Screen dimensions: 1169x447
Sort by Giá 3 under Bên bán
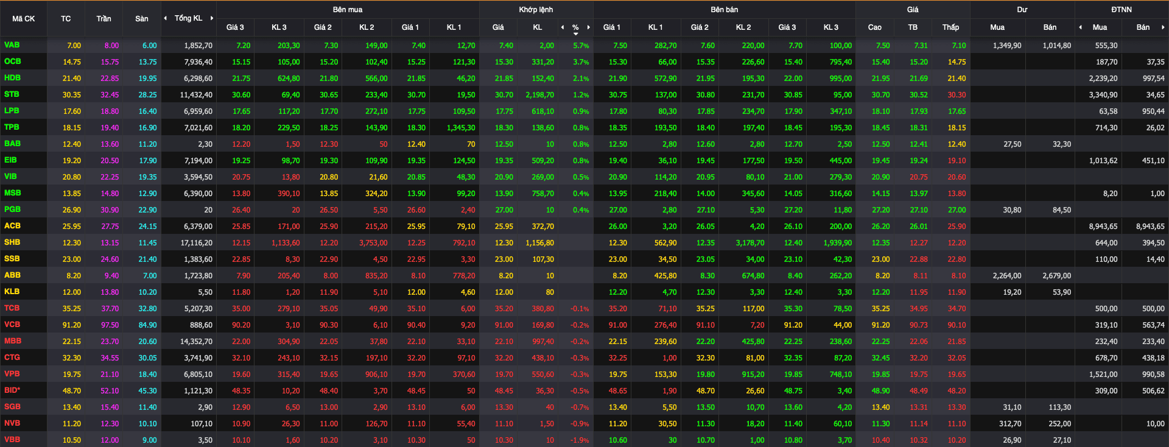point(787,27)
